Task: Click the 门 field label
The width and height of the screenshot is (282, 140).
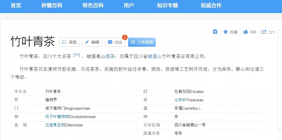Action: tap(16, 108)
